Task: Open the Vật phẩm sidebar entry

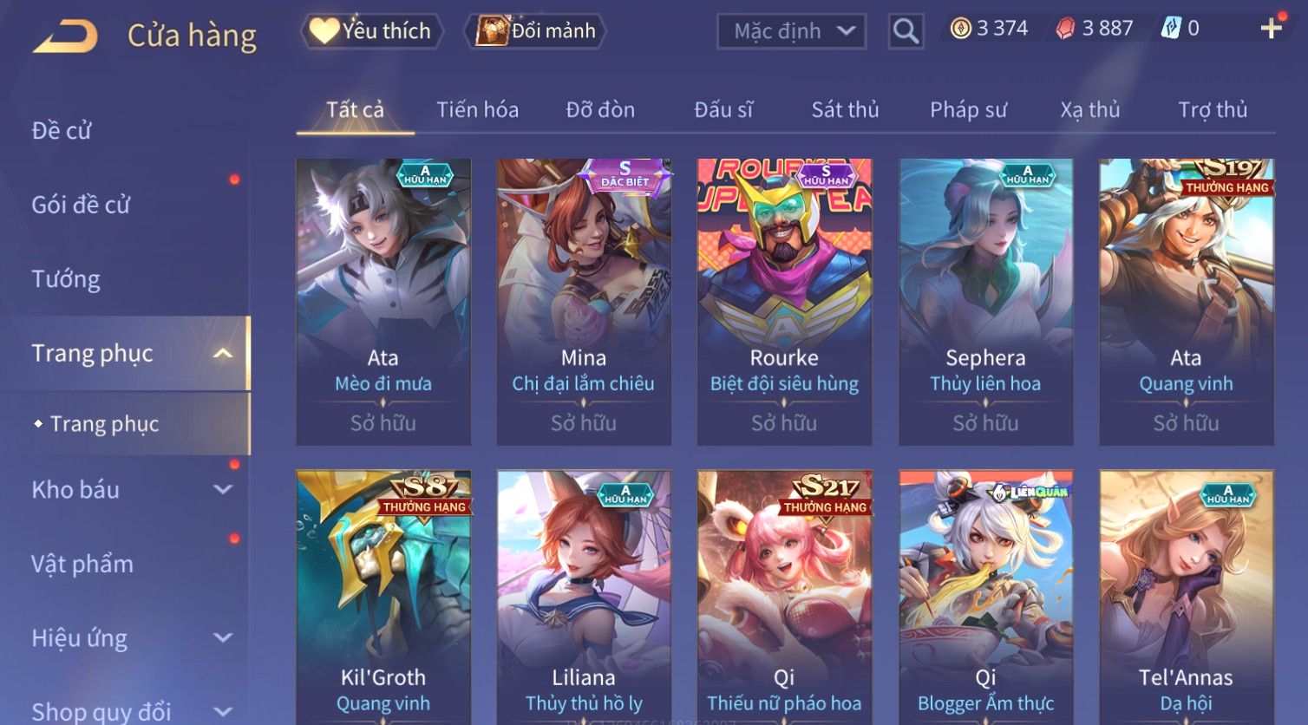Action: pyautogui.click(x=82, y=564)
